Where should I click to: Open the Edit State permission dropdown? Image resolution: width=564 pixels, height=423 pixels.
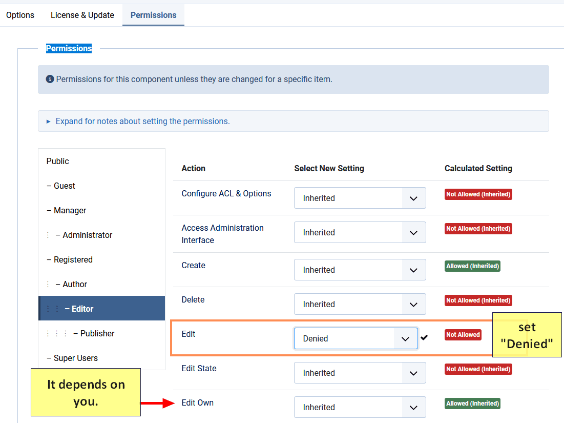click(360, 373)
